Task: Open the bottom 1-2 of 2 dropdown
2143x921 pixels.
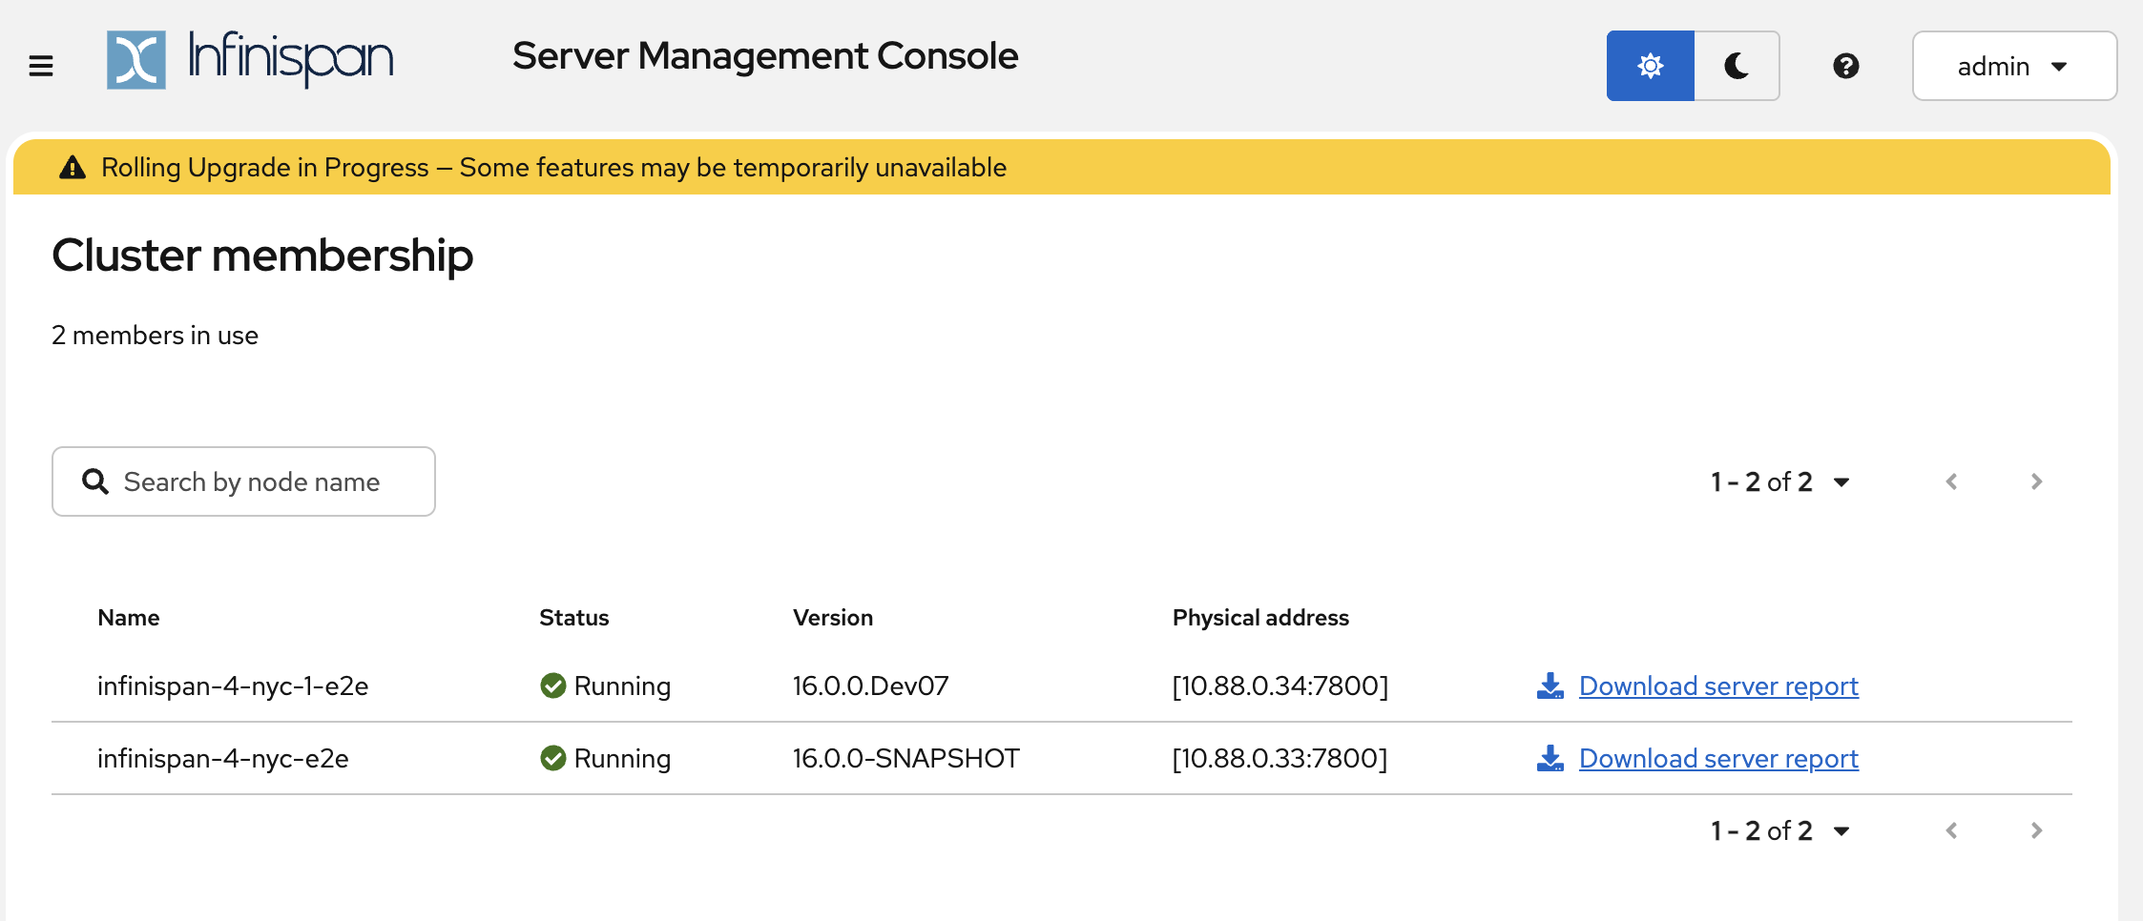Action: click(1841, 830)
